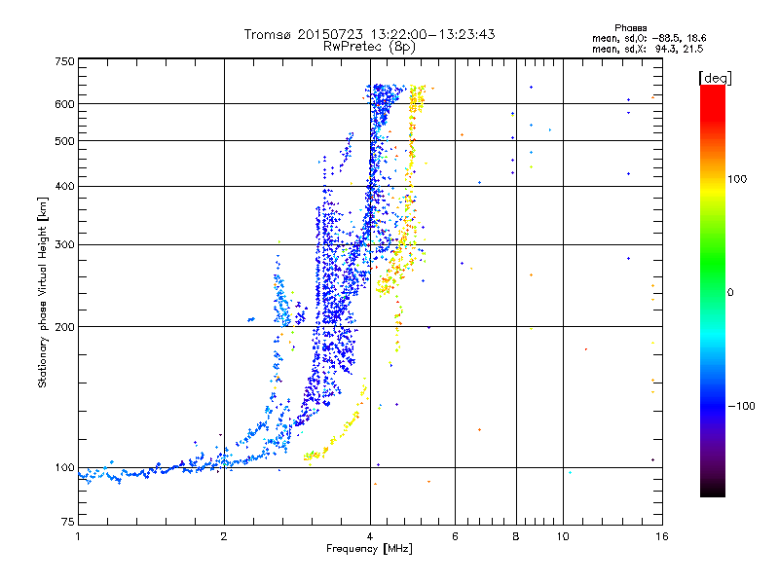Click the frequency axis tick "16"
Image resolution: width=779 pixels, height=584 pixels.
pos(662,536)
